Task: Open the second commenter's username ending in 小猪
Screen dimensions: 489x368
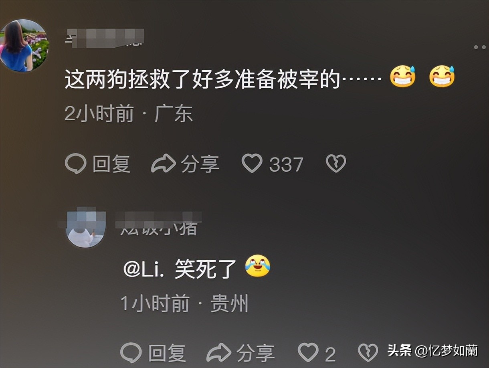Action: tap(159, 223)
